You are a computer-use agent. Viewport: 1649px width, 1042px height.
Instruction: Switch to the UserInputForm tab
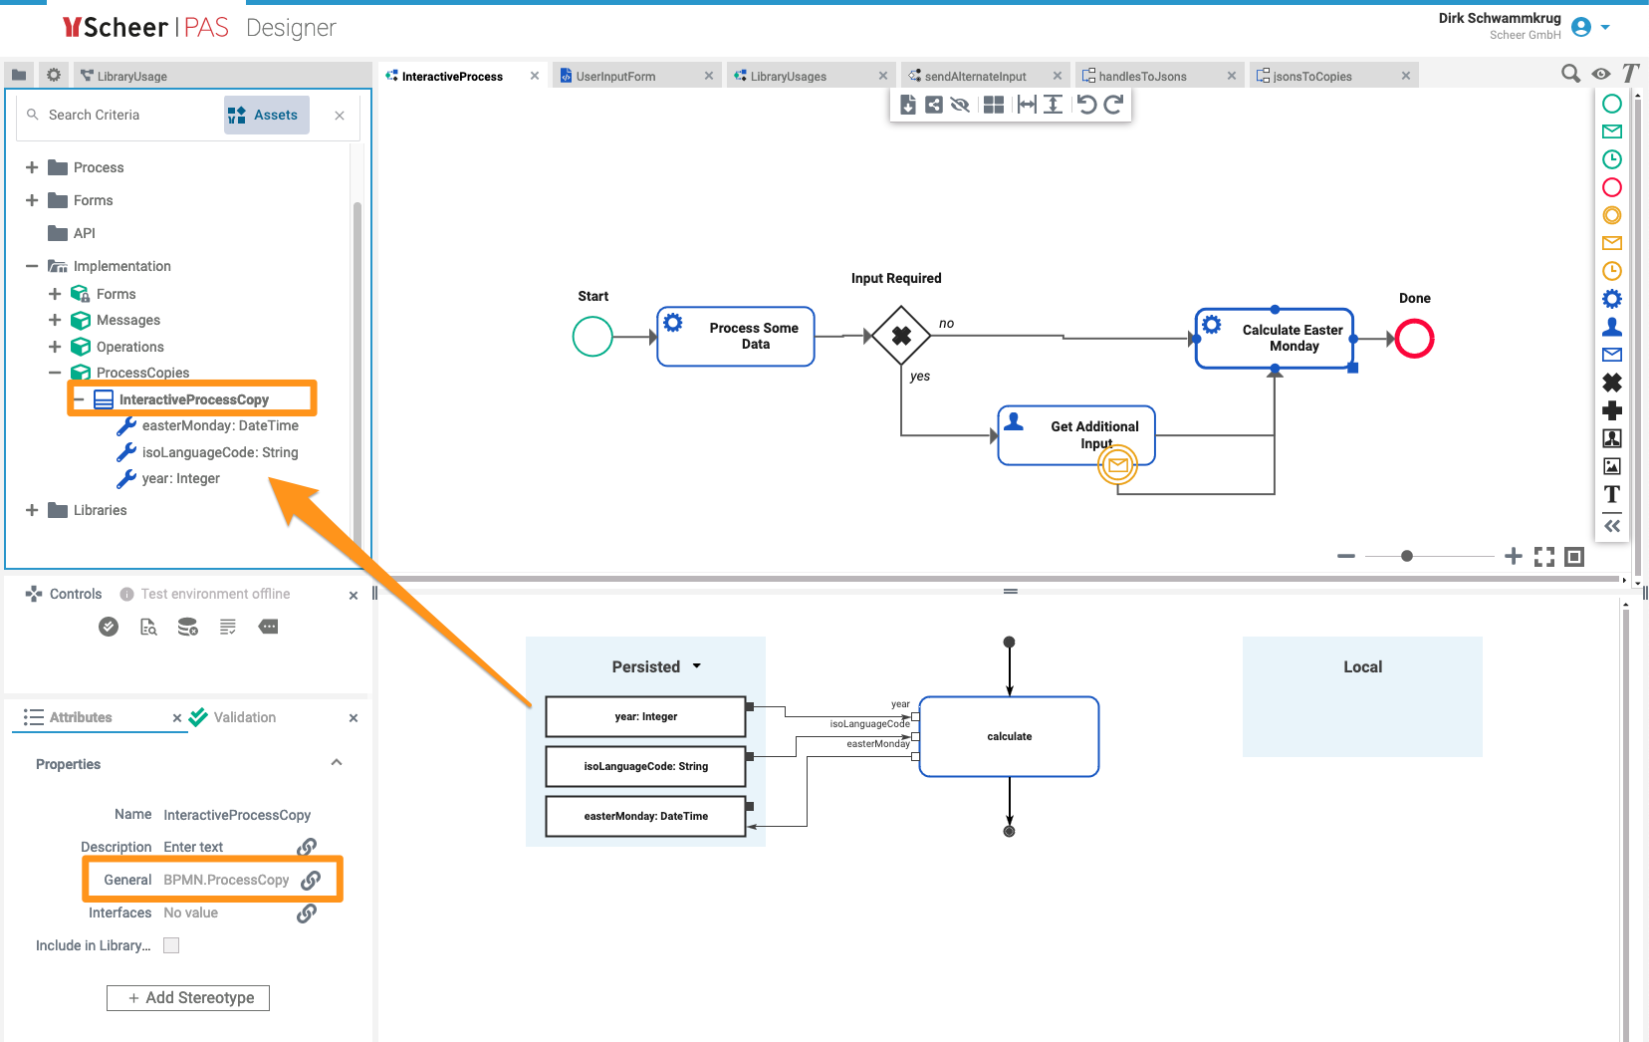point(615,76)
